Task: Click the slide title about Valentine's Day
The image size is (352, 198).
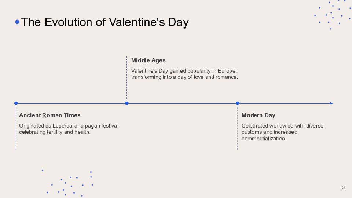Action: [x=105, y=22]
